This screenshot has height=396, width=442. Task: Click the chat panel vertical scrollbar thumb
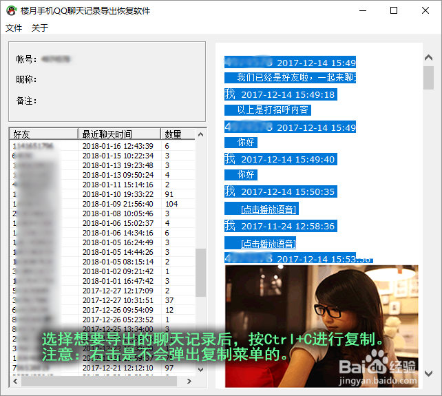(x=428, y=78)
